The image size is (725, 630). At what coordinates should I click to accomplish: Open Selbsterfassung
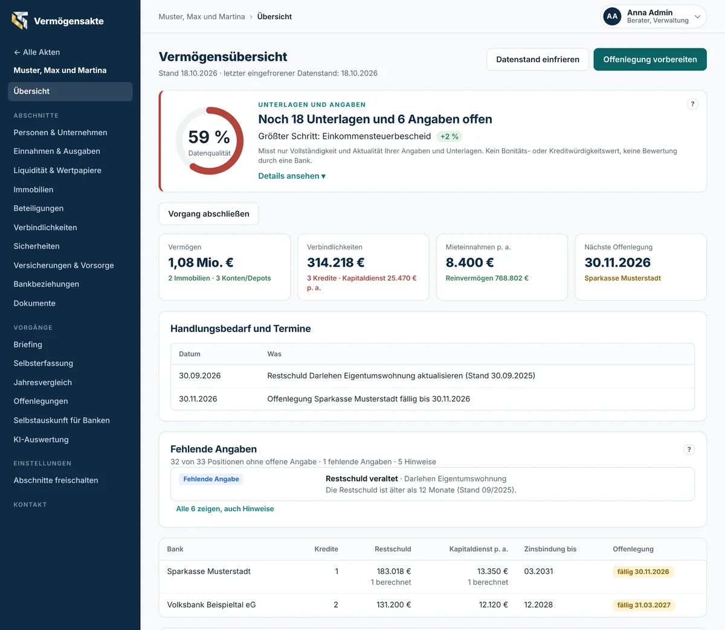tap(43, 363)
